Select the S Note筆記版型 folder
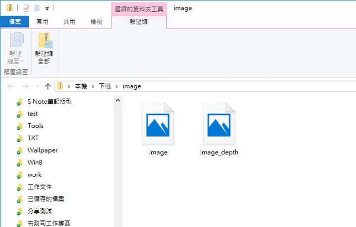 [x=49, y=102]
